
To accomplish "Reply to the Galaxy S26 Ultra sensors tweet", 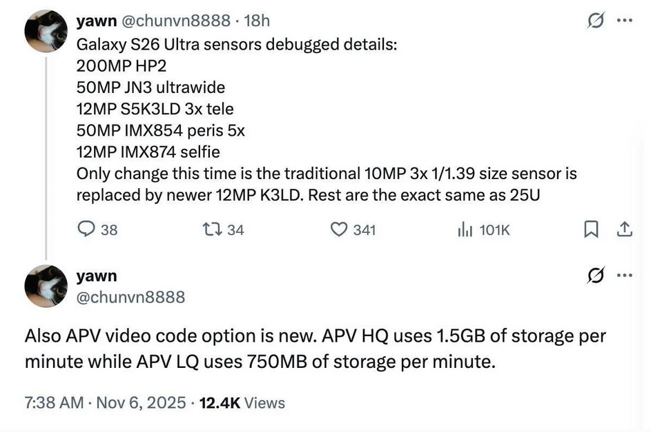I will [x=87, y=229].
